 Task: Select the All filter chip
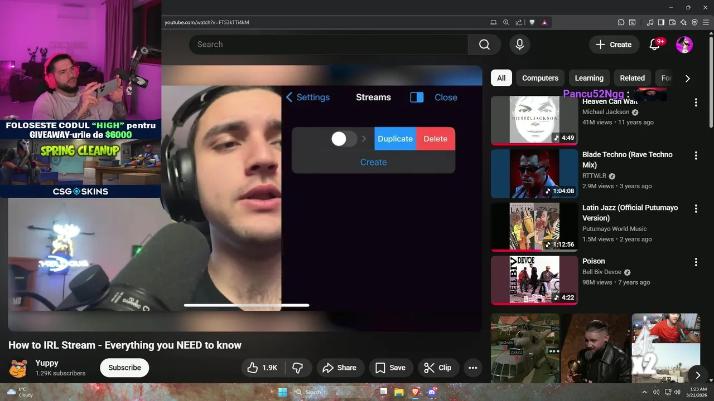[501, 78]
